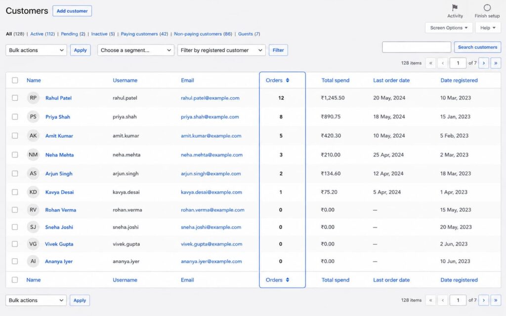Click Kavya Desai's KD avatar

33,192
